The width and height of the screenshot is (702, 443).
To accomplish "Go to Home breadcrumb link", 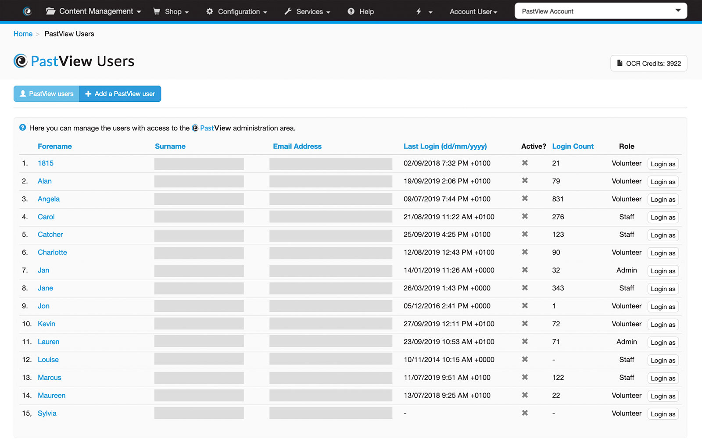I will point(23,34).
